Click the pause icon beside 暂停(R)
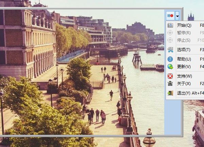The width and height of the screenshot is (204, 147). coord(170,33)
